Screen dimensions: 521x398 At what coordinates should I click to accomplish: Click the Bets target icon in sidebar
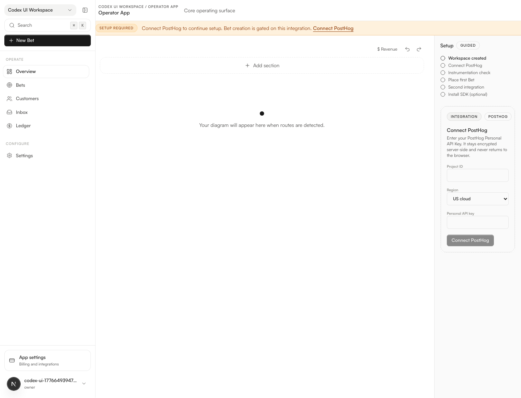click(x=10, y=85)
